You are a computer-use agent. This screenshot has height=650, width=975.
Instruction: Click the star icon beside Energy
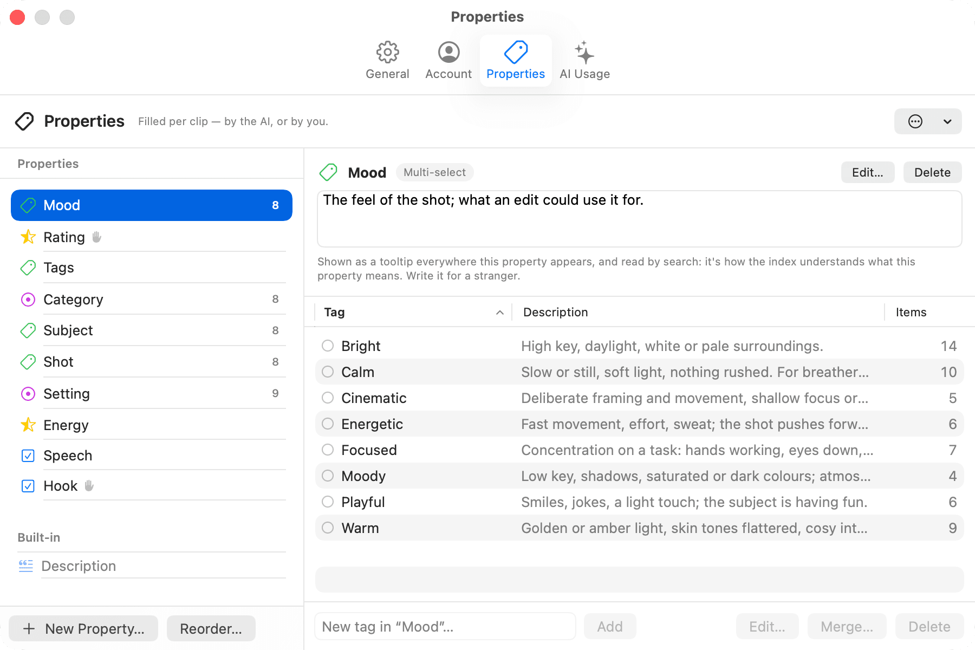(28, 425)
